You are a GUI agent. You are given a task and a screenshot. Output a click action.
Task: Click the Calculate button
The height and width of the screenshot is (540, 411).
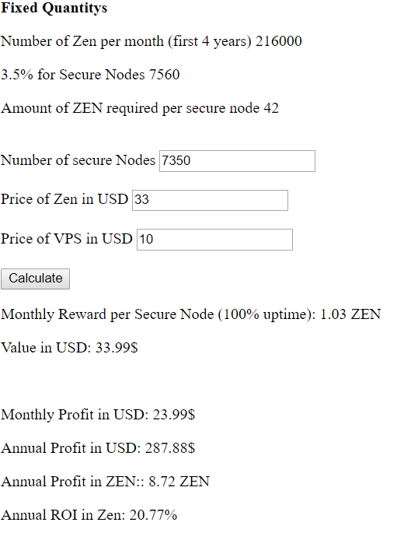(35, 279)
